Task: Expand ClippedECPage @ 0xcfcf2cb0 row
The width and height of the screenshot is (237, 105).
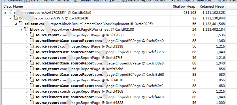Action: click(27, 41)
